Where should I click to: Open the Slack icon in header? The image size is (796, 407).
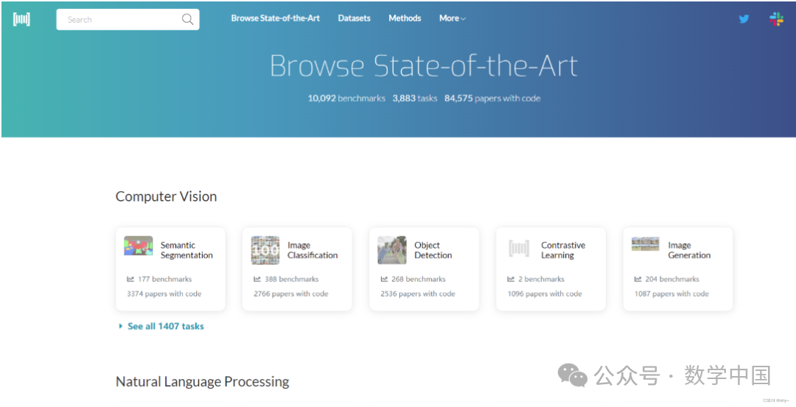pos(776,19)
